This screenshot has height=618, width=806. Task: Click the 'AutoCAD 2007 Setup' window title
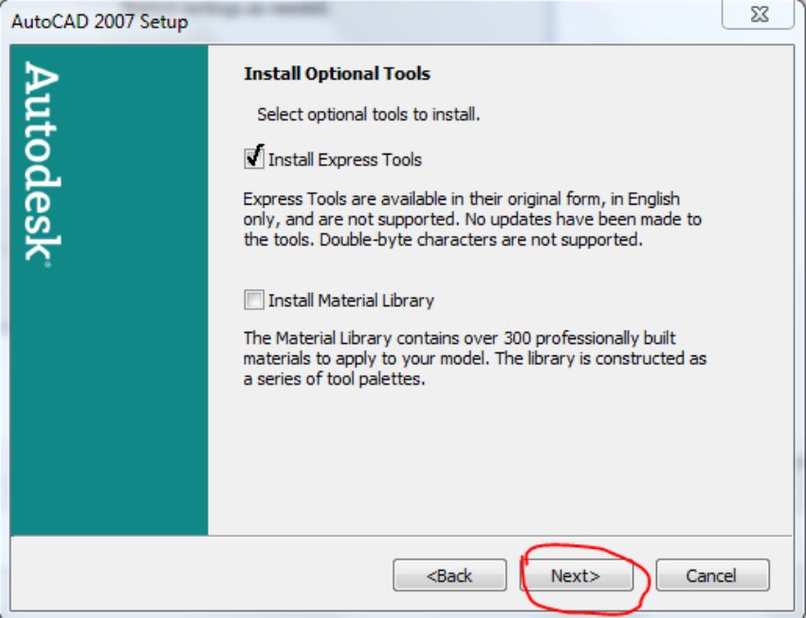click(x=100, y=22)
